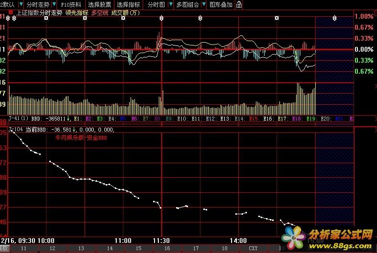Click the E20 indicator label

326,119
